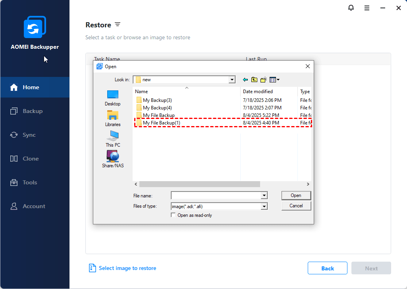Click the Tools toolbox icon in sidebar
This screenshot has height=289, width=407.
pyautogui.click(x=14, y=182)
